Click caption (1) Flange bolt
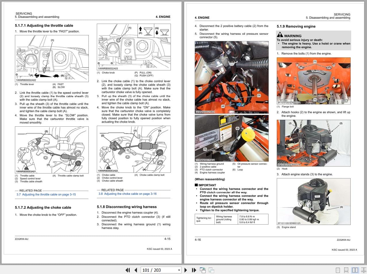Viewport: 367px width, 274px height. click(285, 107)
